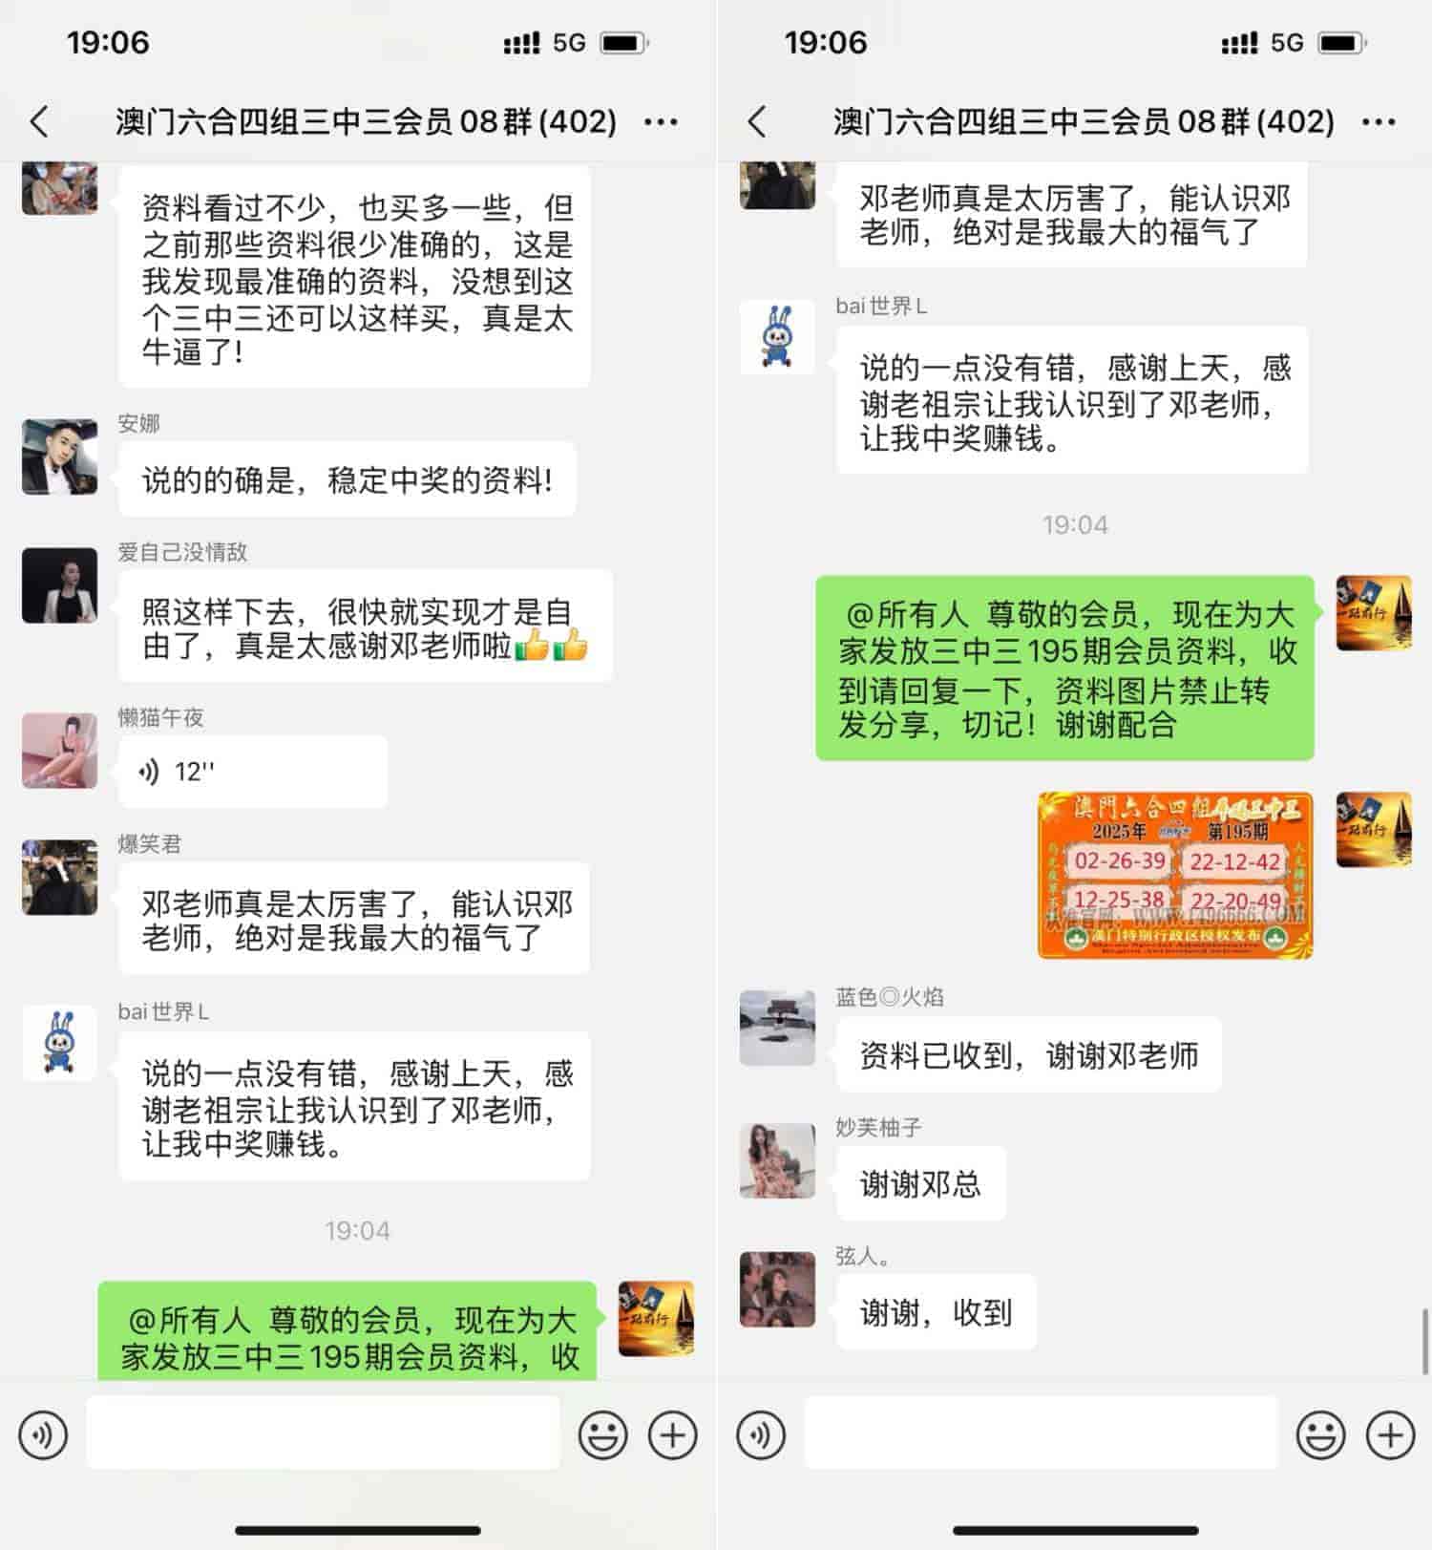Open the three-dot menu in left chat
This screenshot has width=1432, height=1550.
coord(661,122)
